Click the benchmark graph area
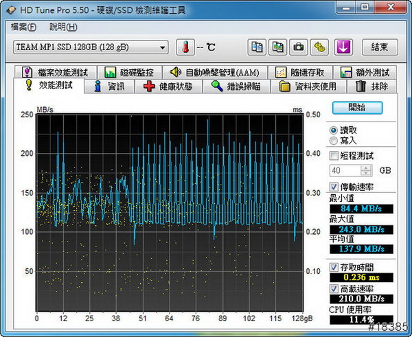This screenshot has height=337, width=412. (x=169, y=213)
